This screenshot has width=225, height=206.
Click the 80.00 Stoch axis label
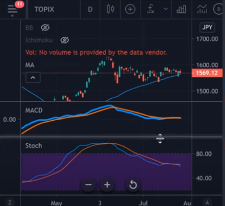pyautogui.click(x=203, y=154)
